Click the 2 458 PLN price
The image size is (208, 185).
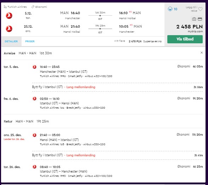click(190, 27)
